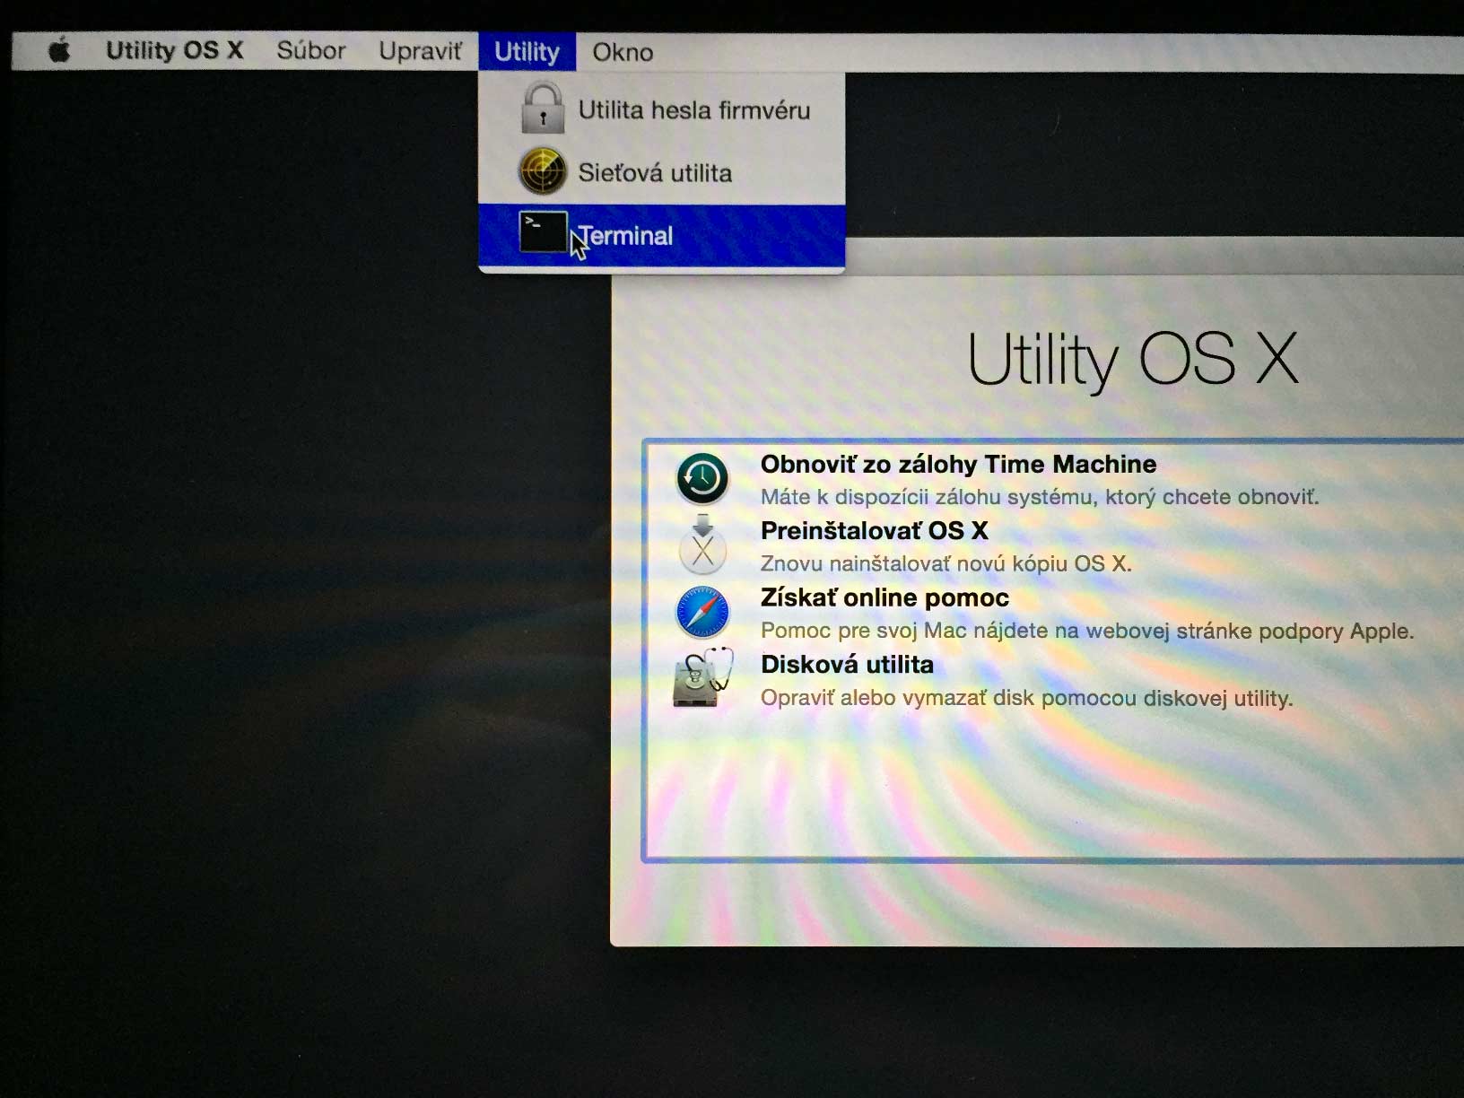
Task: Click the Reinstall OS X installer icon
Action: coord(702,545)
